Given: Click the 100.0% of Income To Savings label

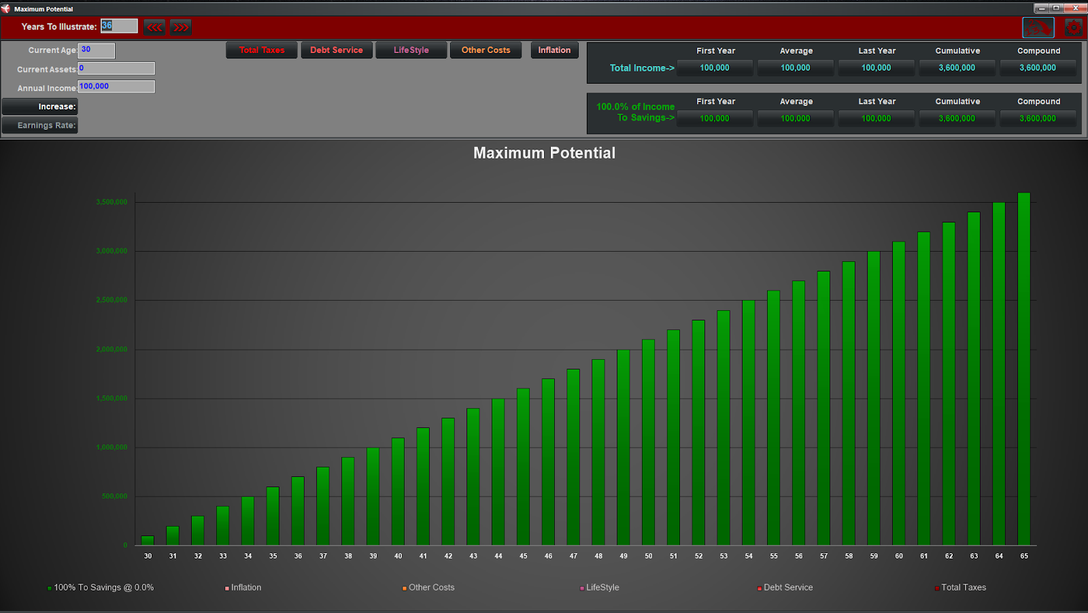Looking at the screenshot, I should pos(636,112).
